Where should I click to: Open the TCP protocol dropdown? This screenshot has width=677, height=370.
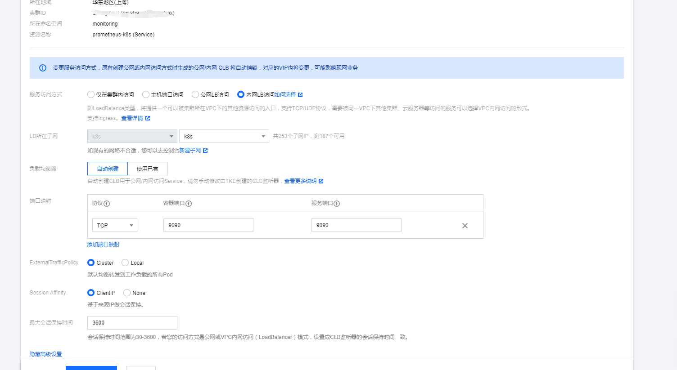(115, 225)
